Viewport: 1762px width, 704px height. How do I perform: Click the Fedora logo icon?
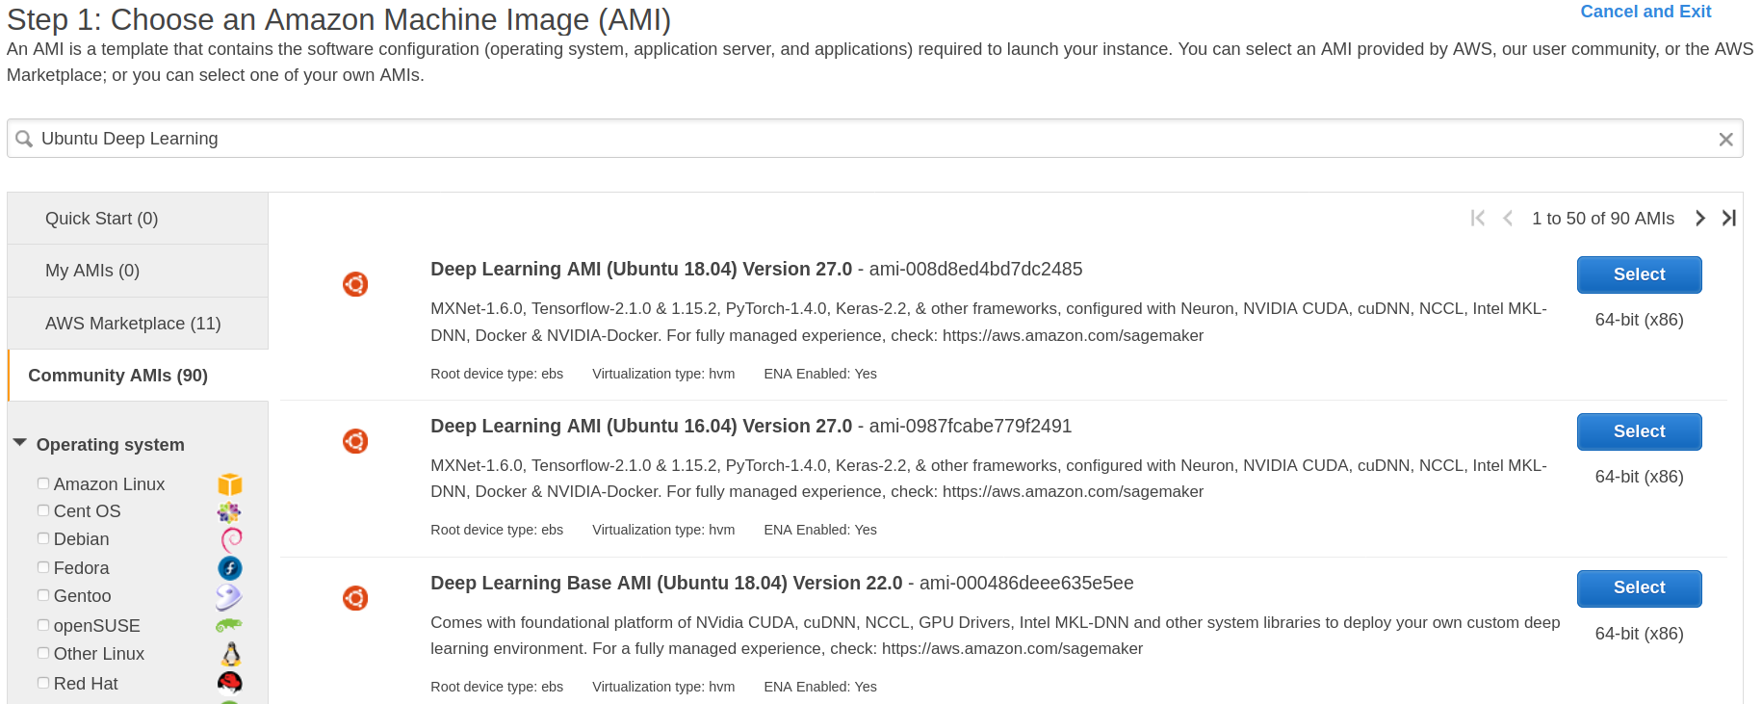click(x=230, y=568)
